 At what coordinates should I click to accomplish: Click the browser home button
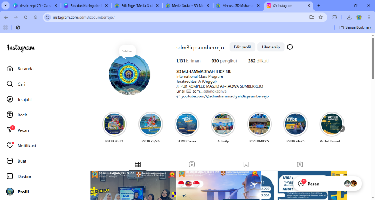pyautogui.click(x=36, y=17)
